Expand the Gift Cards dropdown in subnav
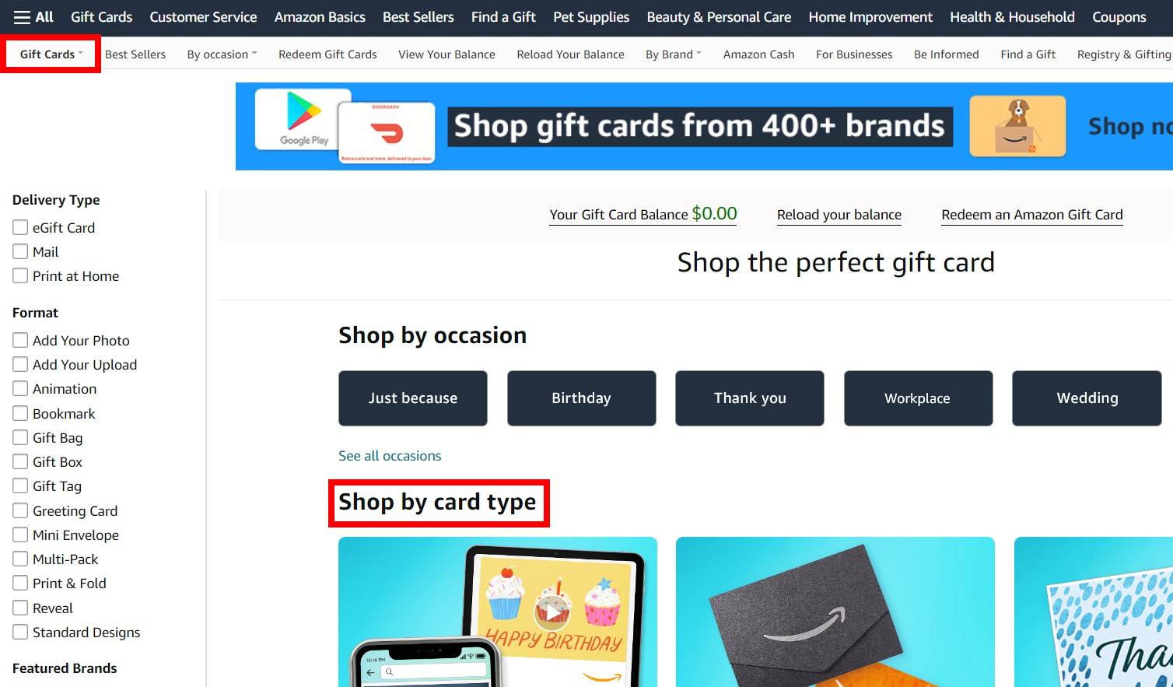This screenshot has width=1173, height=687. point(51,54)
